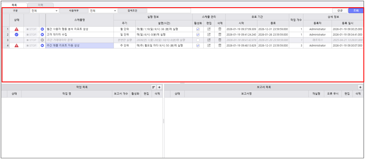Focus the 검색조건 text input field

point(169,11)
